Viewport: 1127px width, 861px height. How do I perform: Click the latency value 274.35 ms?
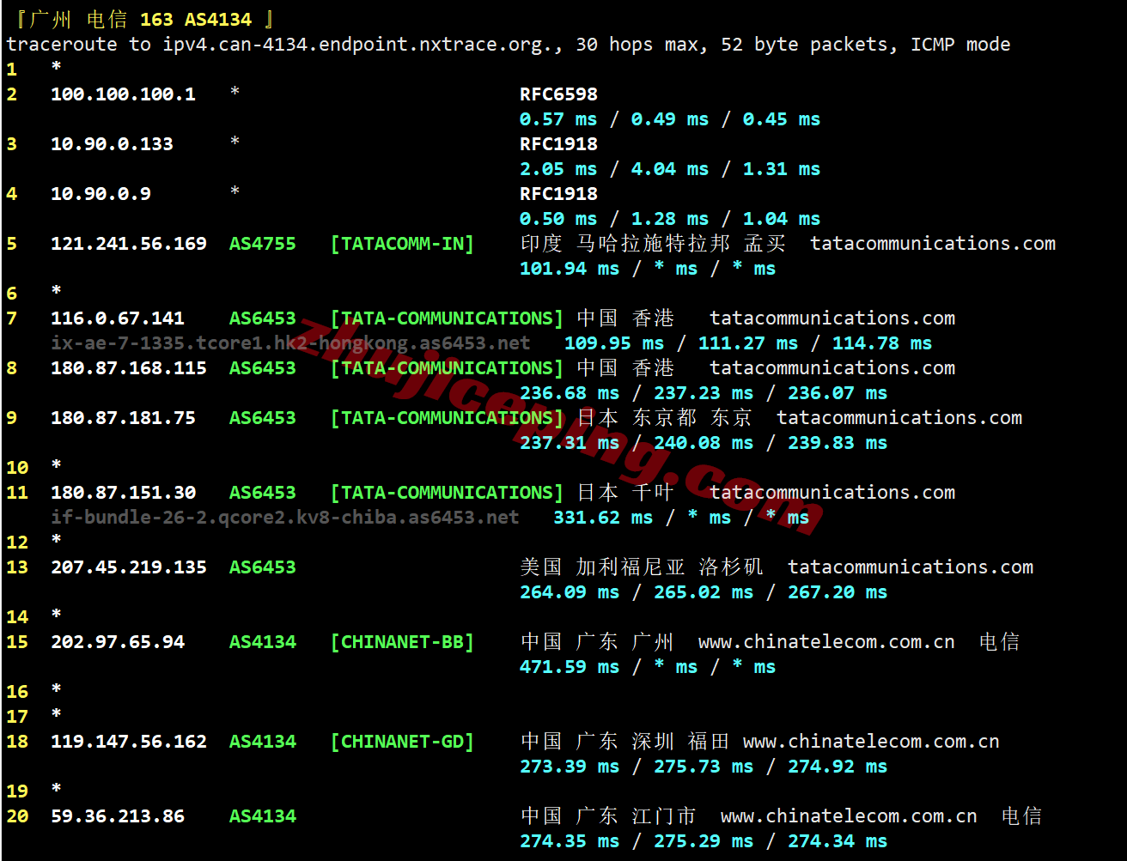tap(570, 841)
